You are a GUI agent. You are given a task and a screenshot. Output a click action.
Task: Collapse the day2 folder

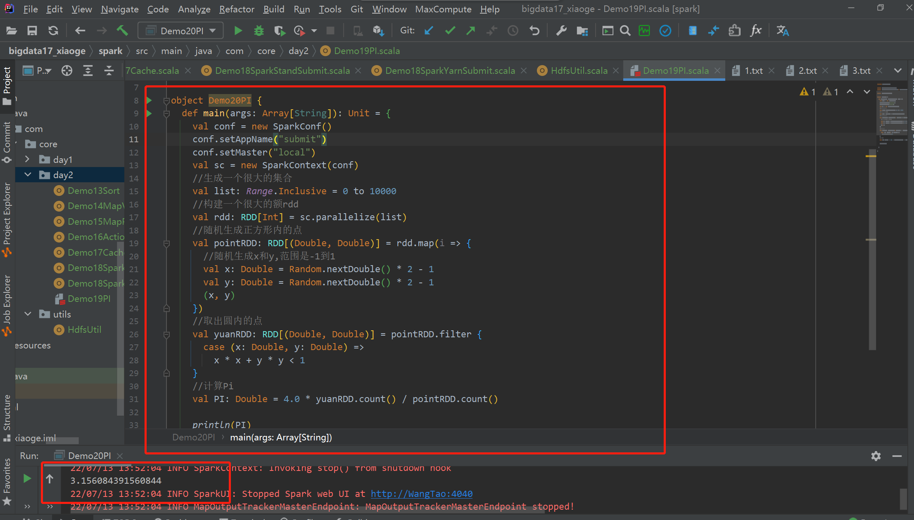coord(27,175)
